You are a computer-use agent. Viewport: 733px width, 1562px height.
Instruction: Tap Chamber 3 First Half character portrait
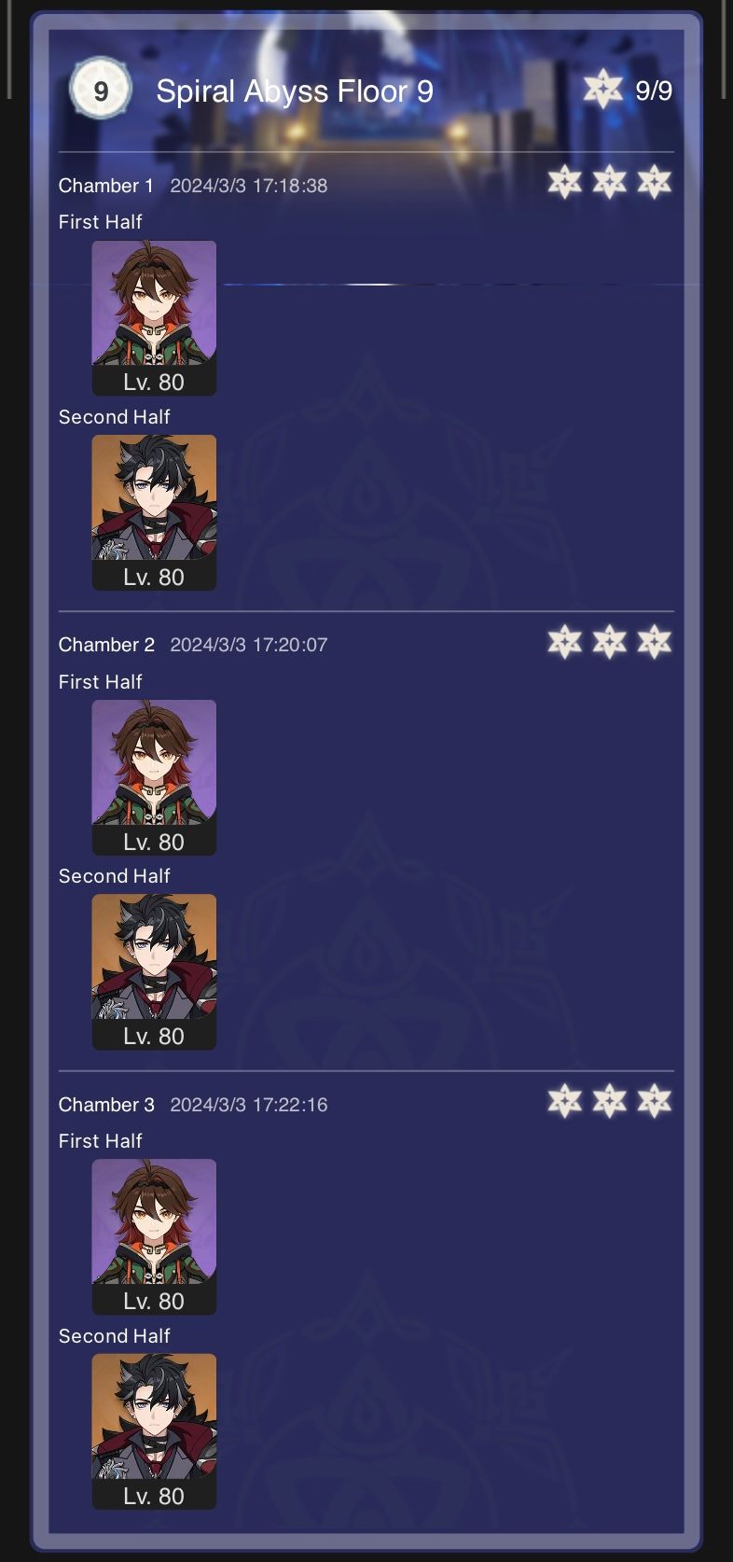click(154, 1237)
